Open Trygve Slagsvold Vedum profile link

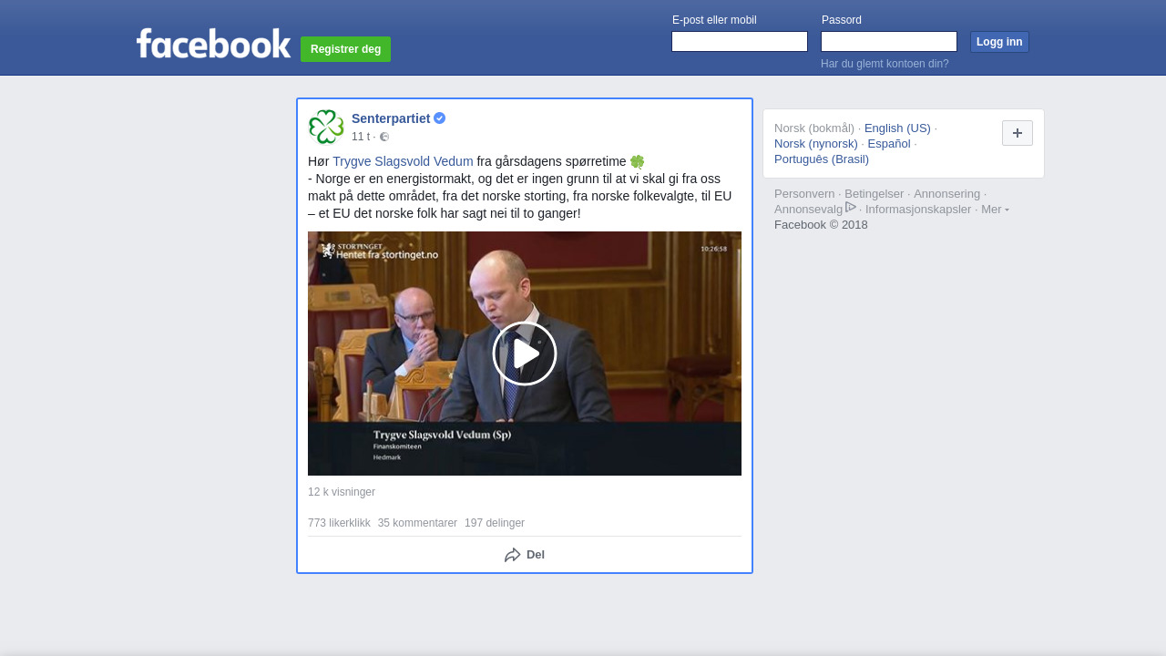[403, 161]
